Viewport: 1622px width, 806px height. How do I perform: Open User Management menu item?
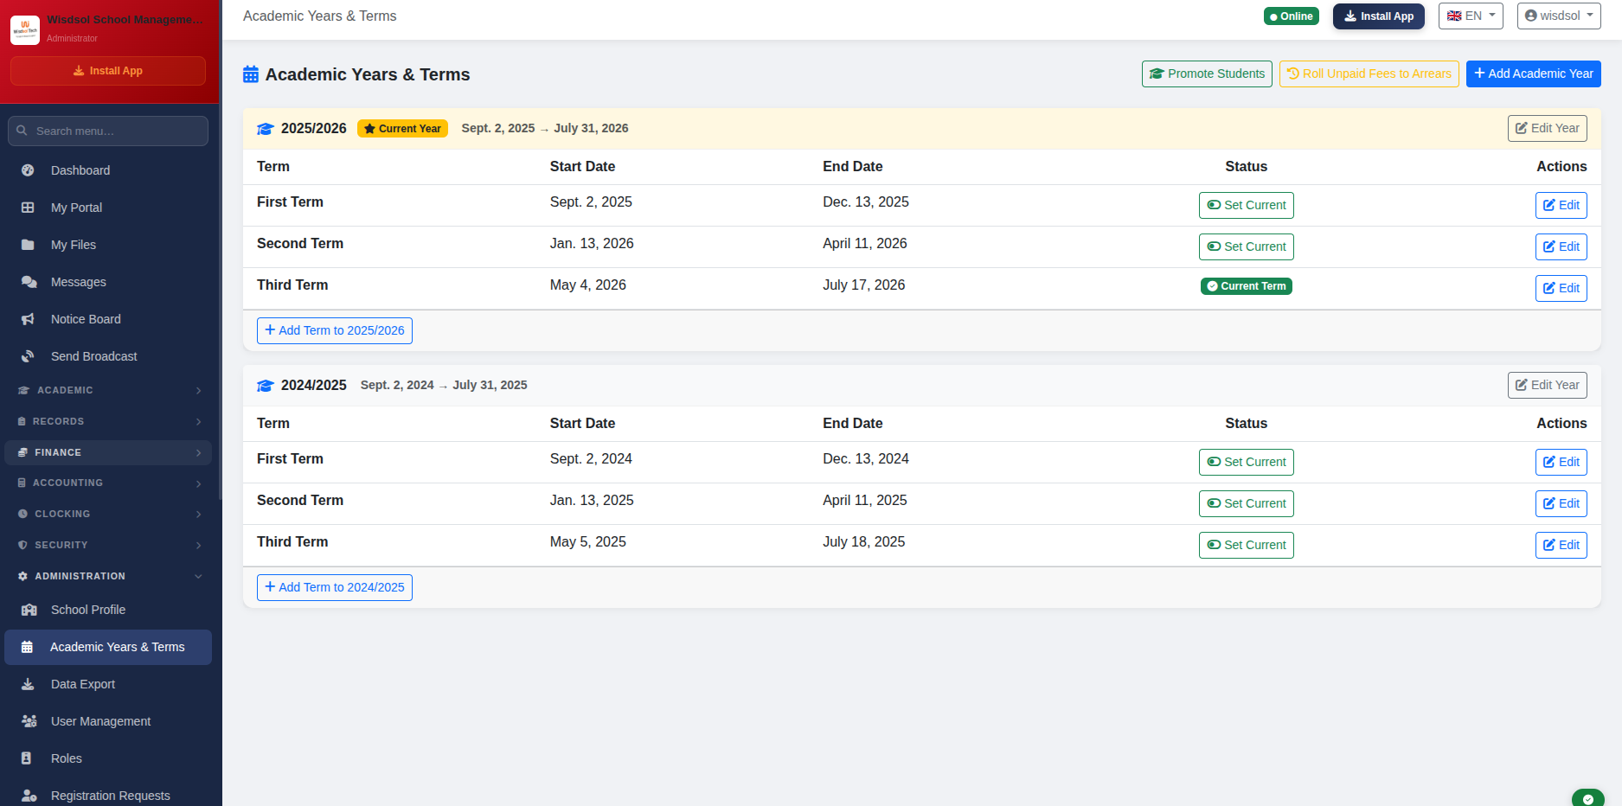pyautogui.click(x=108, y=721)
